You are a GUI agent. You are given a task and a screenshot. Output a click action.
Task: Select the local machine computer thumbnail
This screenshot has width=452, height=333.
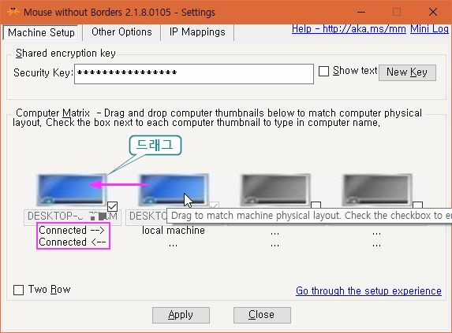[x=173, y=190]
